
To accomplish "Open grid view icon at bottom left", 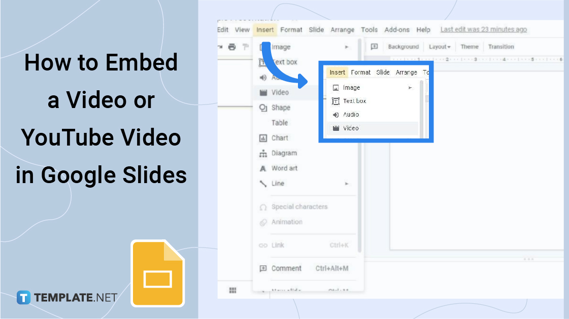I will pos(233,290).
